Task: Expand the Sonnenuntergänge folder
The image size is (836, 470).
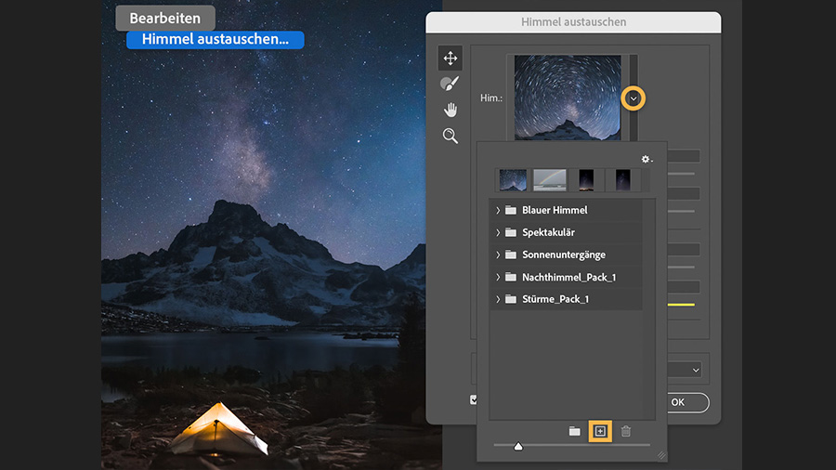Action: 498,255
